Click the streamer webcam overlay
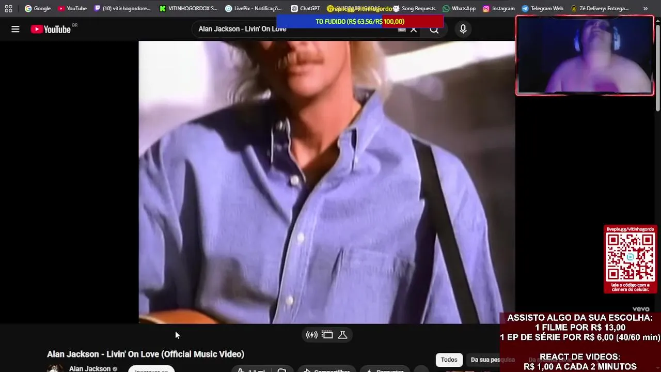This screenshot has width=661, height=372. pos(585,55)
